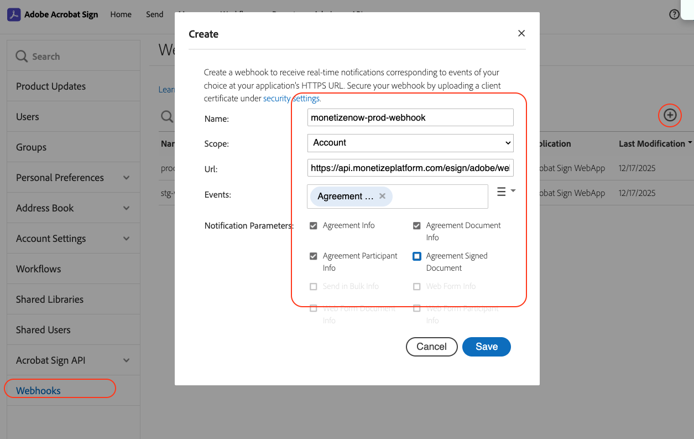Click the Cancel button
This screenshot has width=694, height=439.
click(x=431, y=347)
